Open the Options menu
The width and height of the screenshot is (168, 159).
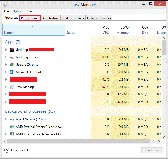18,11
